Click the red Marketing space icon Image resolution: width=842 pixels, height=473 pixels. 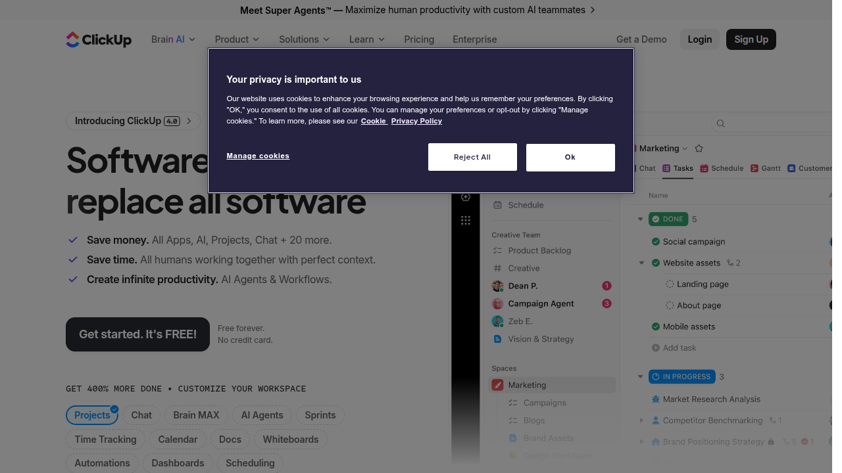pyautogui.click(x=497, y=385)
